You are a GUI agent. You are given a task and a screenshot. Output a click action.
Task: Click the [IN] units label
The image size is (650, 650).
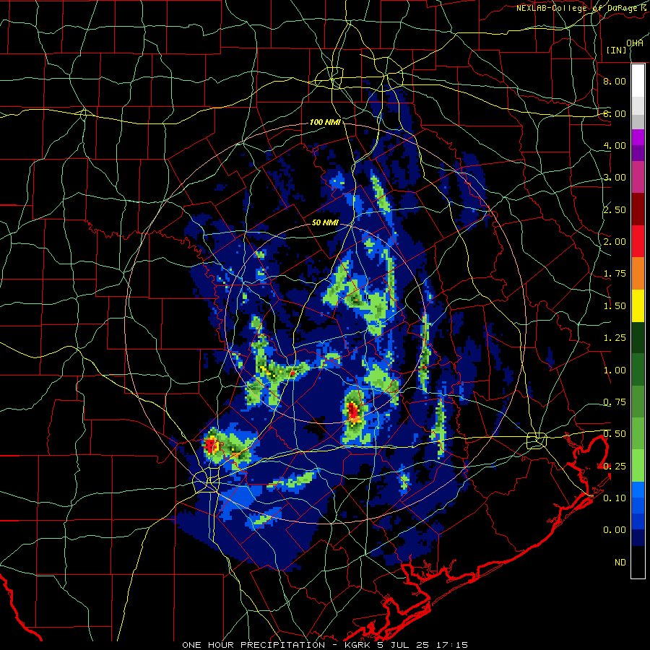[x=617, y=50]
